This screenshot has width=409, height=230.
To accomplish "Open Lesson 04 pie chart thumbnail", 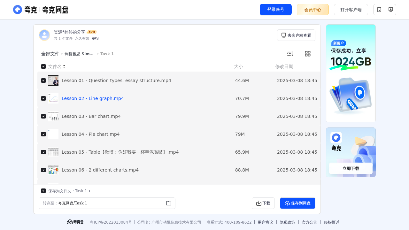I will 53,134.
